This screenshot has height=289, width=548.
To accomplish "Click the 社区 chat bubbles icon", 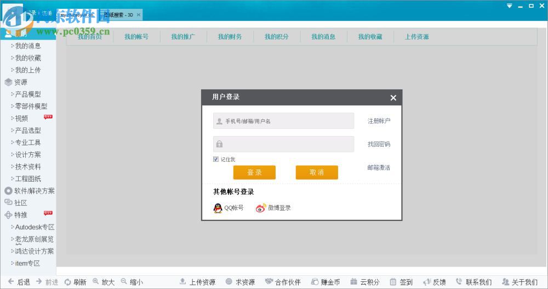I will point(8,202).
